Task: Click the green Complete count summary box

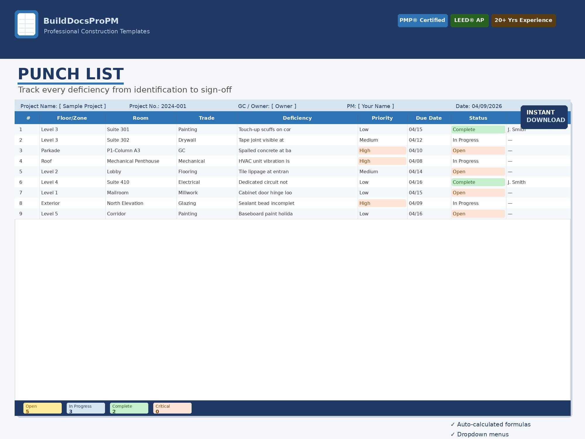Action: [129, 408]
